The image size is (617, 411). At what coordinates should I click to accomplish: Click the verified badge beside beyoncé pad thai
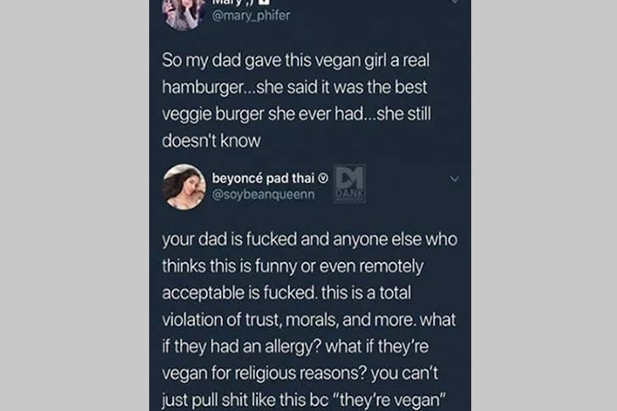[323, 179]
